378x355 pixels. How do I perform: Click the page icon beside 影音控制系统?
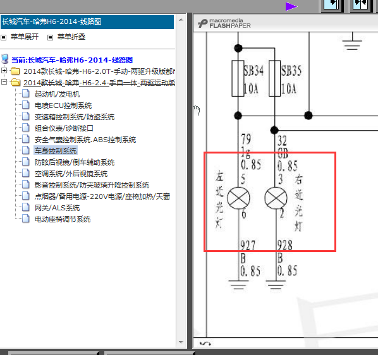click(26, 184)
